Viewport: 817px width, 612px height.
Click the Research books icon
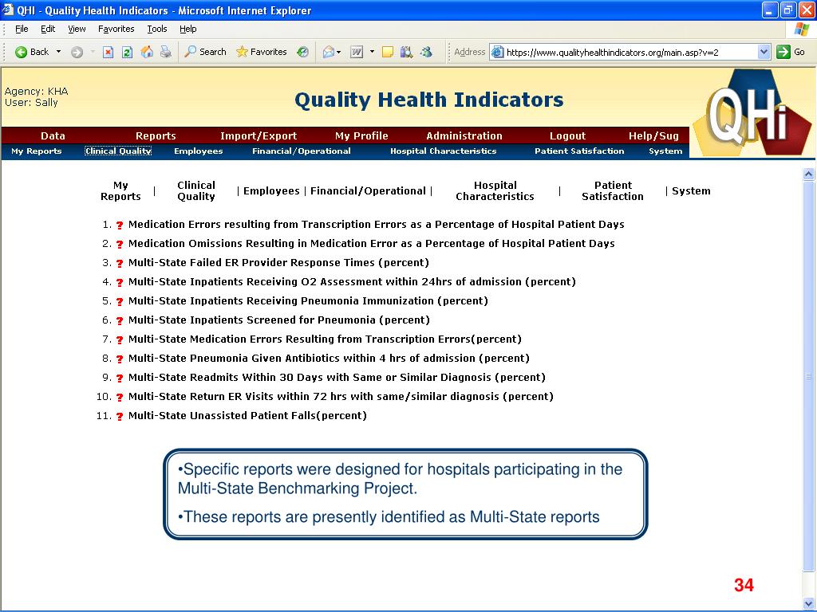(406, 52)
